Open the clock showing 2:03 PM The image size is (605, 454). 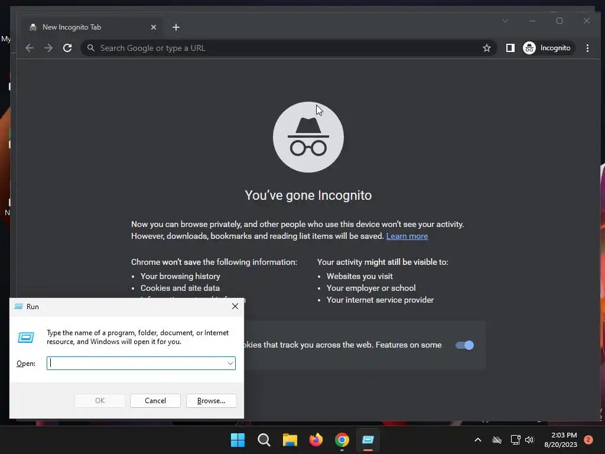561,440
